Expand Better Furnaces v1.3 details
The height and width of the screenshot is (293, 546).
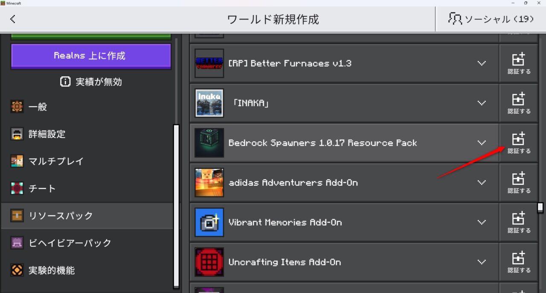(x=482, y=63)
